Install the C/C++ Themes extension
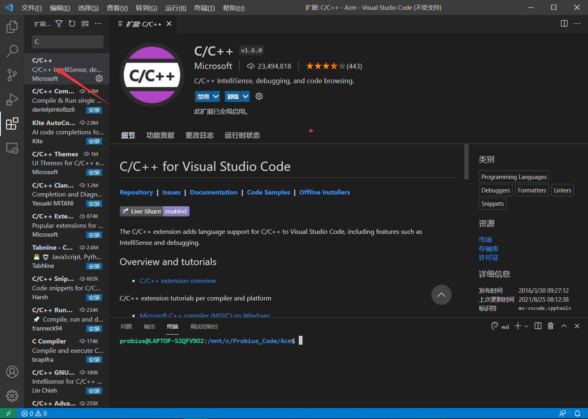This screenshot has width=588, height=419. tap(94, 173)
